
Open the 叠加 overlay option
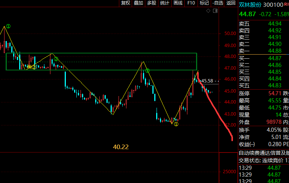[138, 3]
